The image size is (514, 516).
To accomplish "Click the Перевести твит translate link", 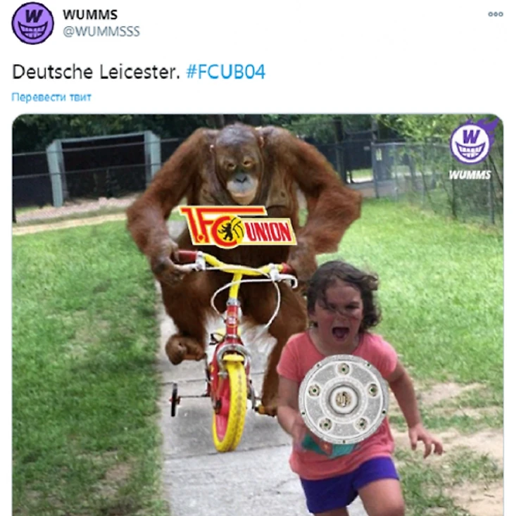I will tap(51, 97).
